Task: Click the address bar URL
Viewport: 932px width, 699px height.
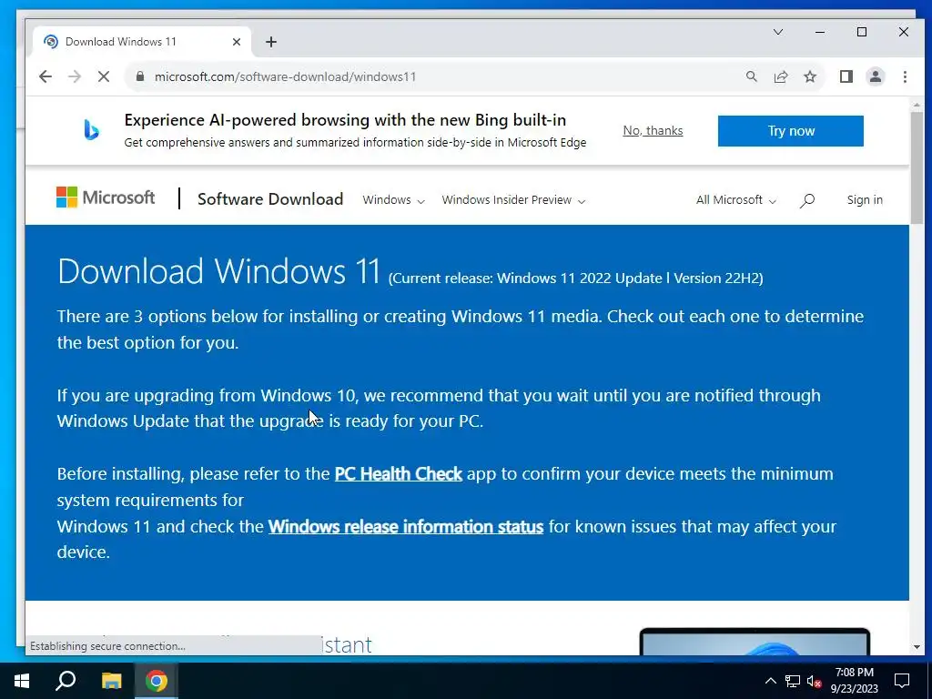Action: (285, 76)
